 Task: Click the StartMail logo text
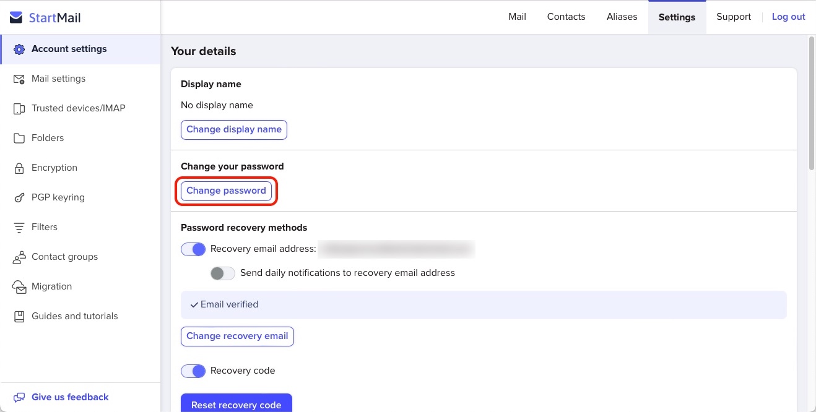tap(55, 18)
